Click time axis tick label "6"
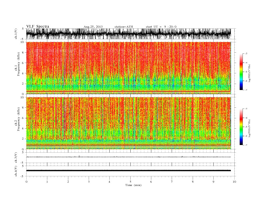Image resolution: width=264 pixels, height=204 pixels. (x=151, y=182)
